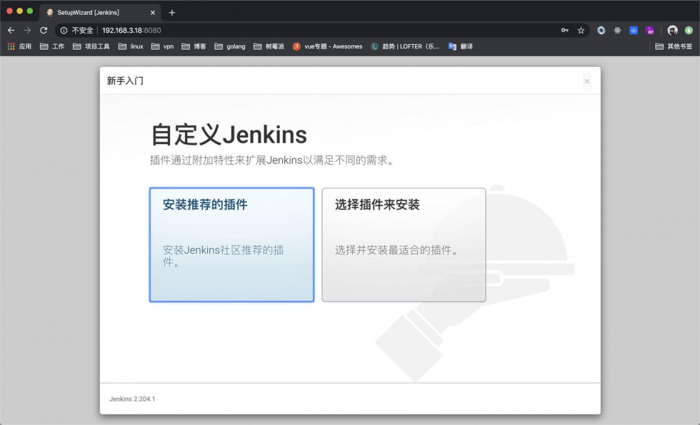Viewport: 700px width, 425px height.
Task: Bookmark this page using the star icon
Action: pyautogui.click(x=582, y=30)
